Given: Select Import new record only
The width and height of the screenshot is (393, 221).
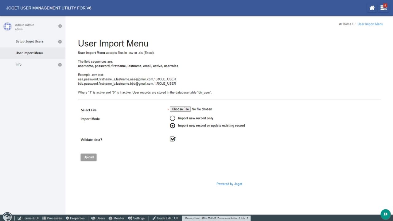Looking at the screenshot, I should pyautogui.click(x=173, y=118).
